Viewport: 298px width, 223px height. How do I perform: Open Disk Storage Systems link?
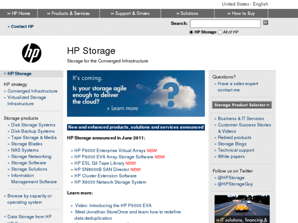pos(33,125)
